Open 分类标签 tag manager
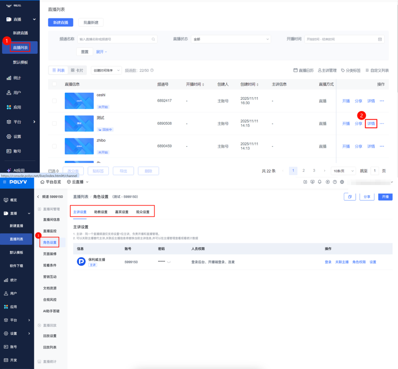 (x=351, y=70)
